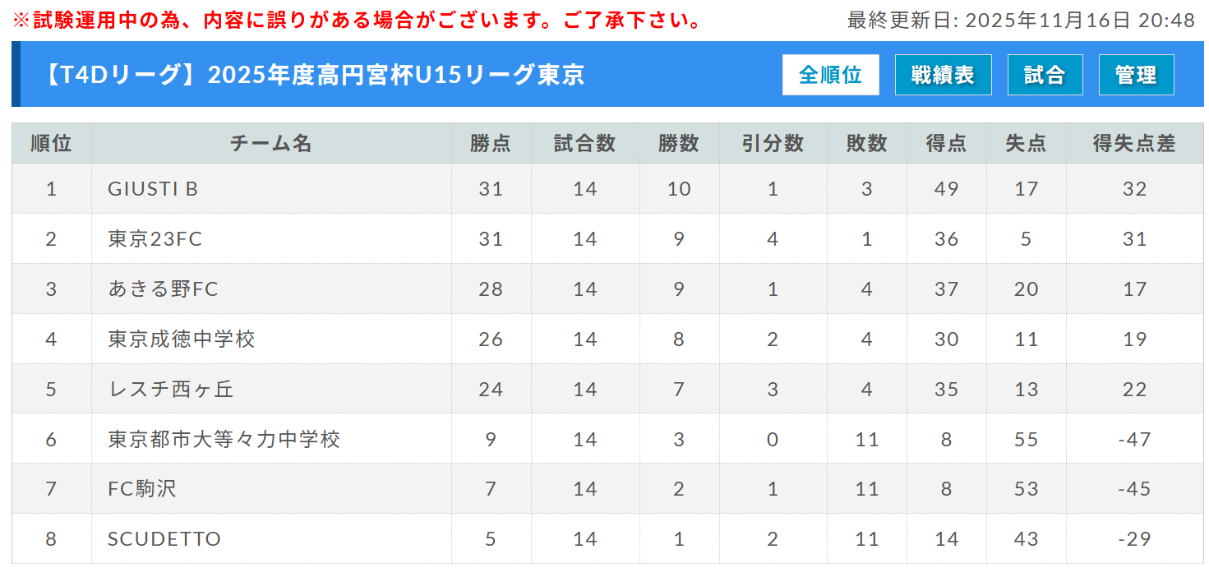Open the 全順位 standings tab
This screenshot has height=577, width=1209.
[x=830, y=76]
